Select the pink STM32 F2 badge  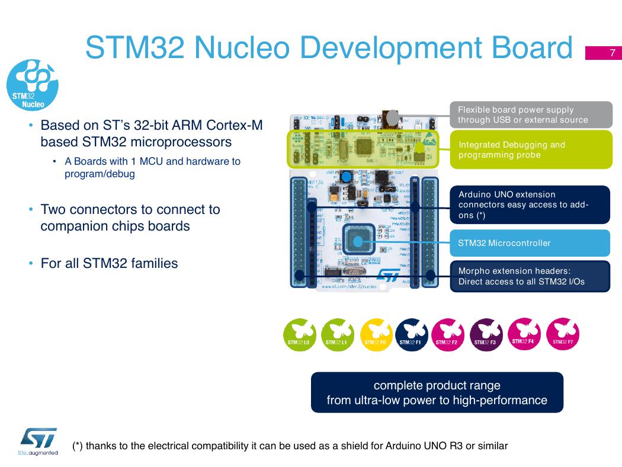[x=447, y=334]
